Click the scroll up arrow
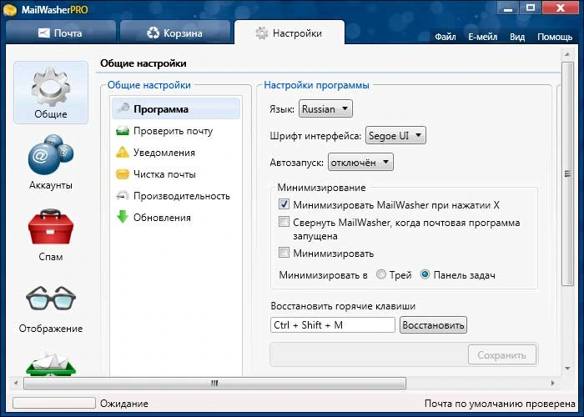The image size is (584, 417). [567, 54]
